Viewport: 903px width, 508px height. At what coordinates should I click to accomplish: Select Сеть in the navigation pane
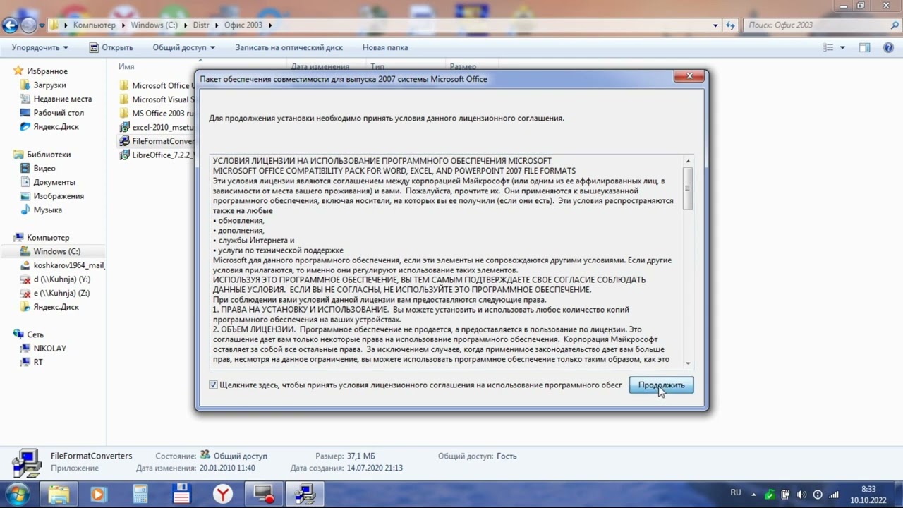point(35,334)
